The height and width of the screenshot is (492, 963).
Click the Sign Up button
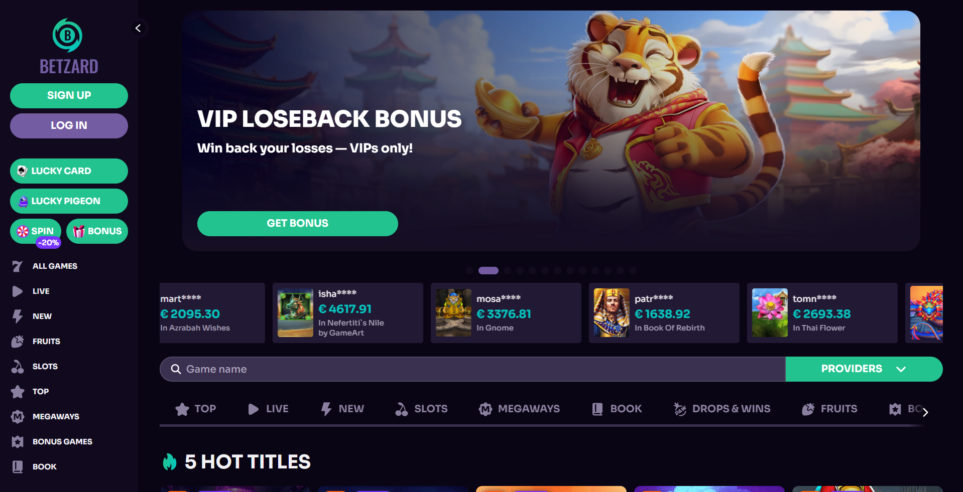tap(69, 96)
